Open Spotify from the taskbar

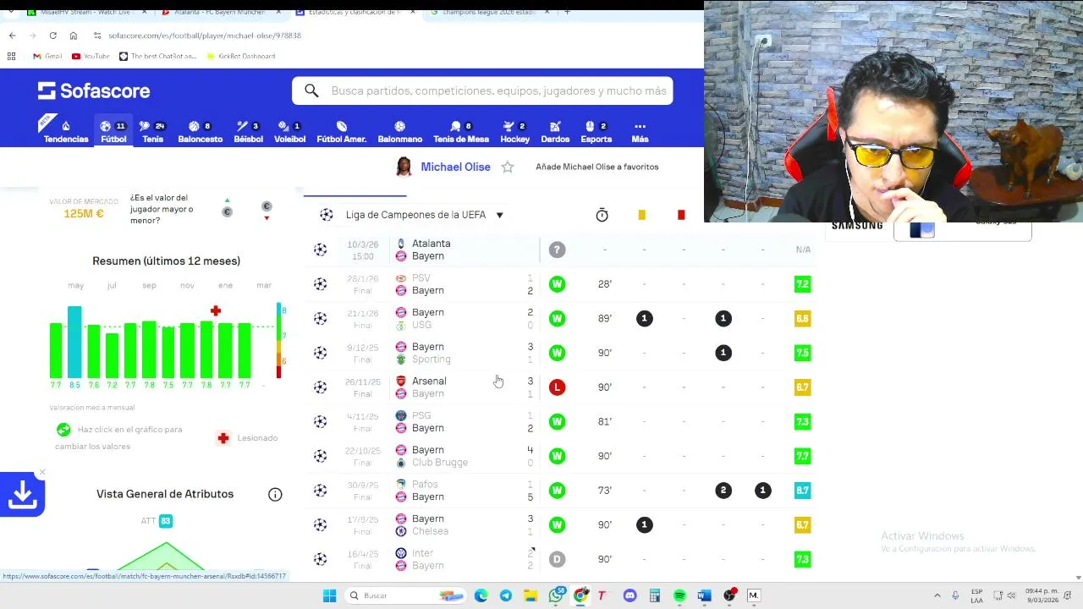(679, 595)
